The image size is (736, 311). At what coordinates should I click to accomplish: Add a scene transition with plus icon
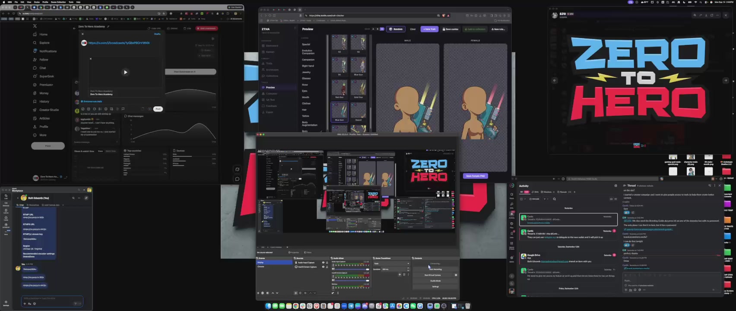[400, 274]
